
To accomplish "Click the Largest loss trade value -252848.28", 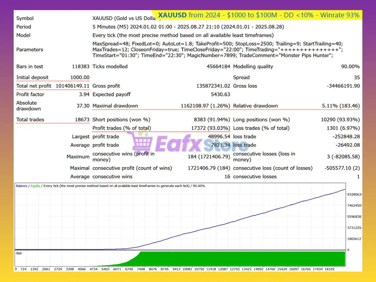I will click(x=346, y=137).
